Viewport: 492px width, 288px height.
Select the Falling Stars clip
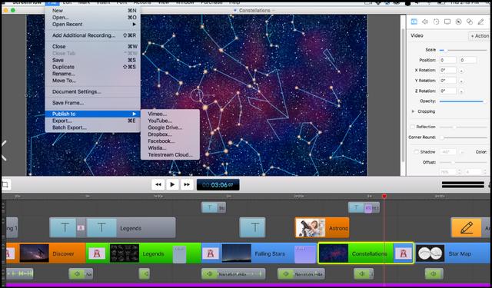[258, 253]
